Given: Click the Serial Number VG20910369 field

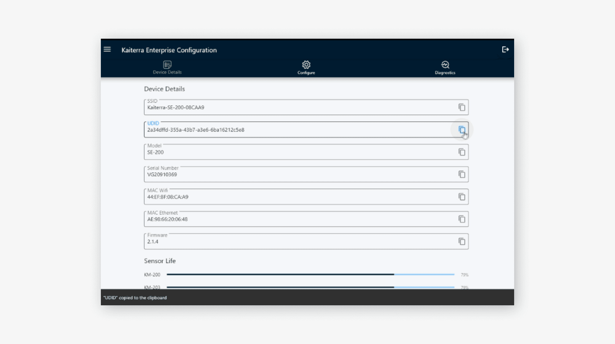Looking at the screenshot, I should (277, 174).
